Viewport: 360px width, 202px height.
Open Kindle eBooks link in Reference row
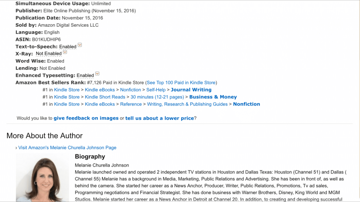100,104
